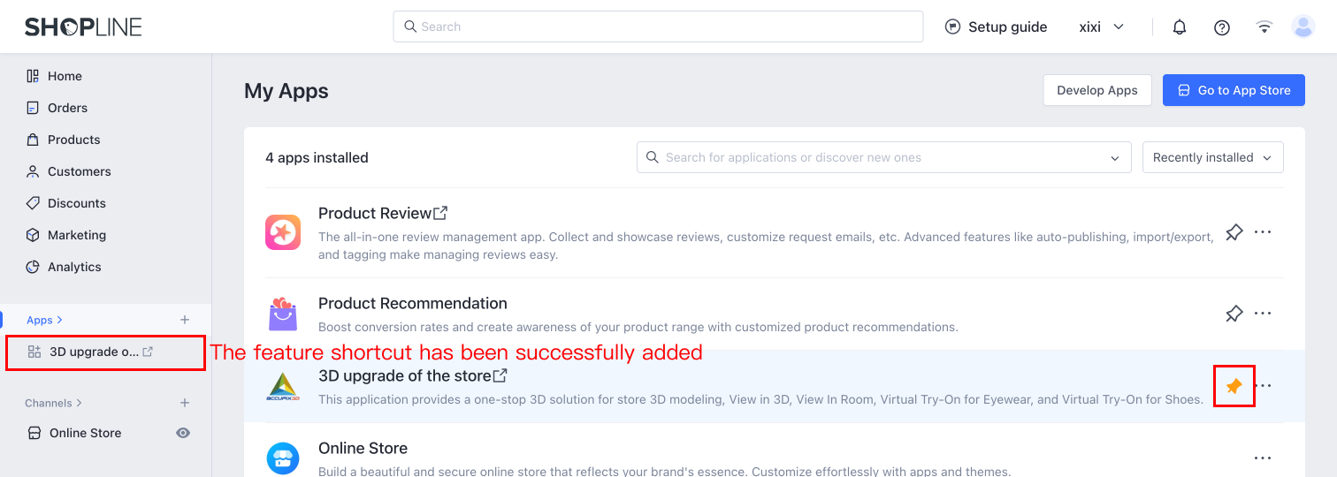
Task: Open the external link icon next to Product Review
Action: point(440,213)
